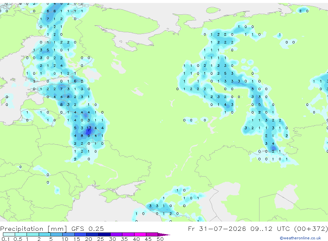Click the "GFS 0.25" model label

[88, 229]
